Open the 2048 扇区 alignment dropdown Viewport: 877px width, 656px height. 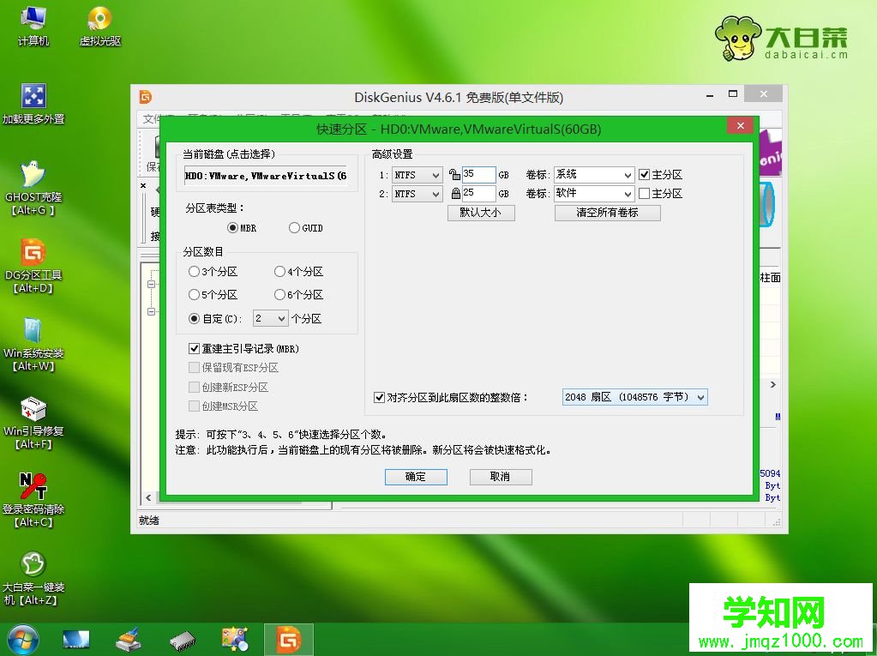pyautogui.click(x=634, y=397)
